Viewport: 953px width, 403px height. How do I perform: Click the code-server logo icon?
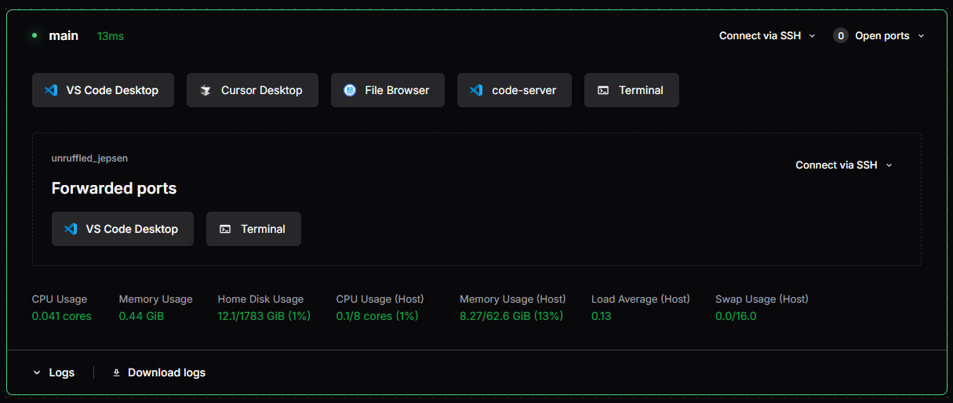click(x=476, y=90)
